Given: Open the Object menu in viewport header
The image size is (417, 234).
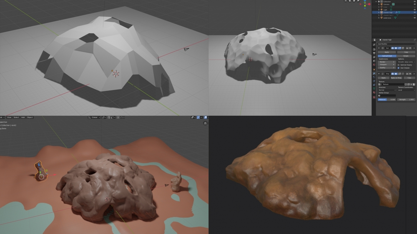Looking at the screenshot, I should click(x=30, y=117).
